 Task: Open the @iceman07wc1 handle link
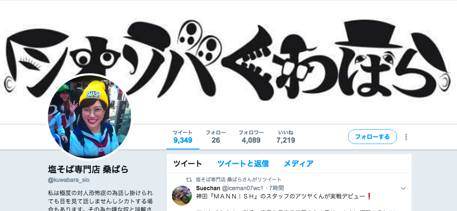(243, 188)
